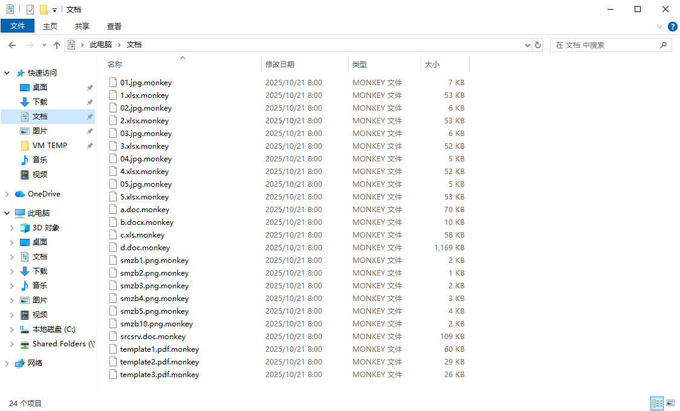The height and width of the screenshot is (411, 680).
Task: Switch to large icons view in status bar
Action: point(670,403)
